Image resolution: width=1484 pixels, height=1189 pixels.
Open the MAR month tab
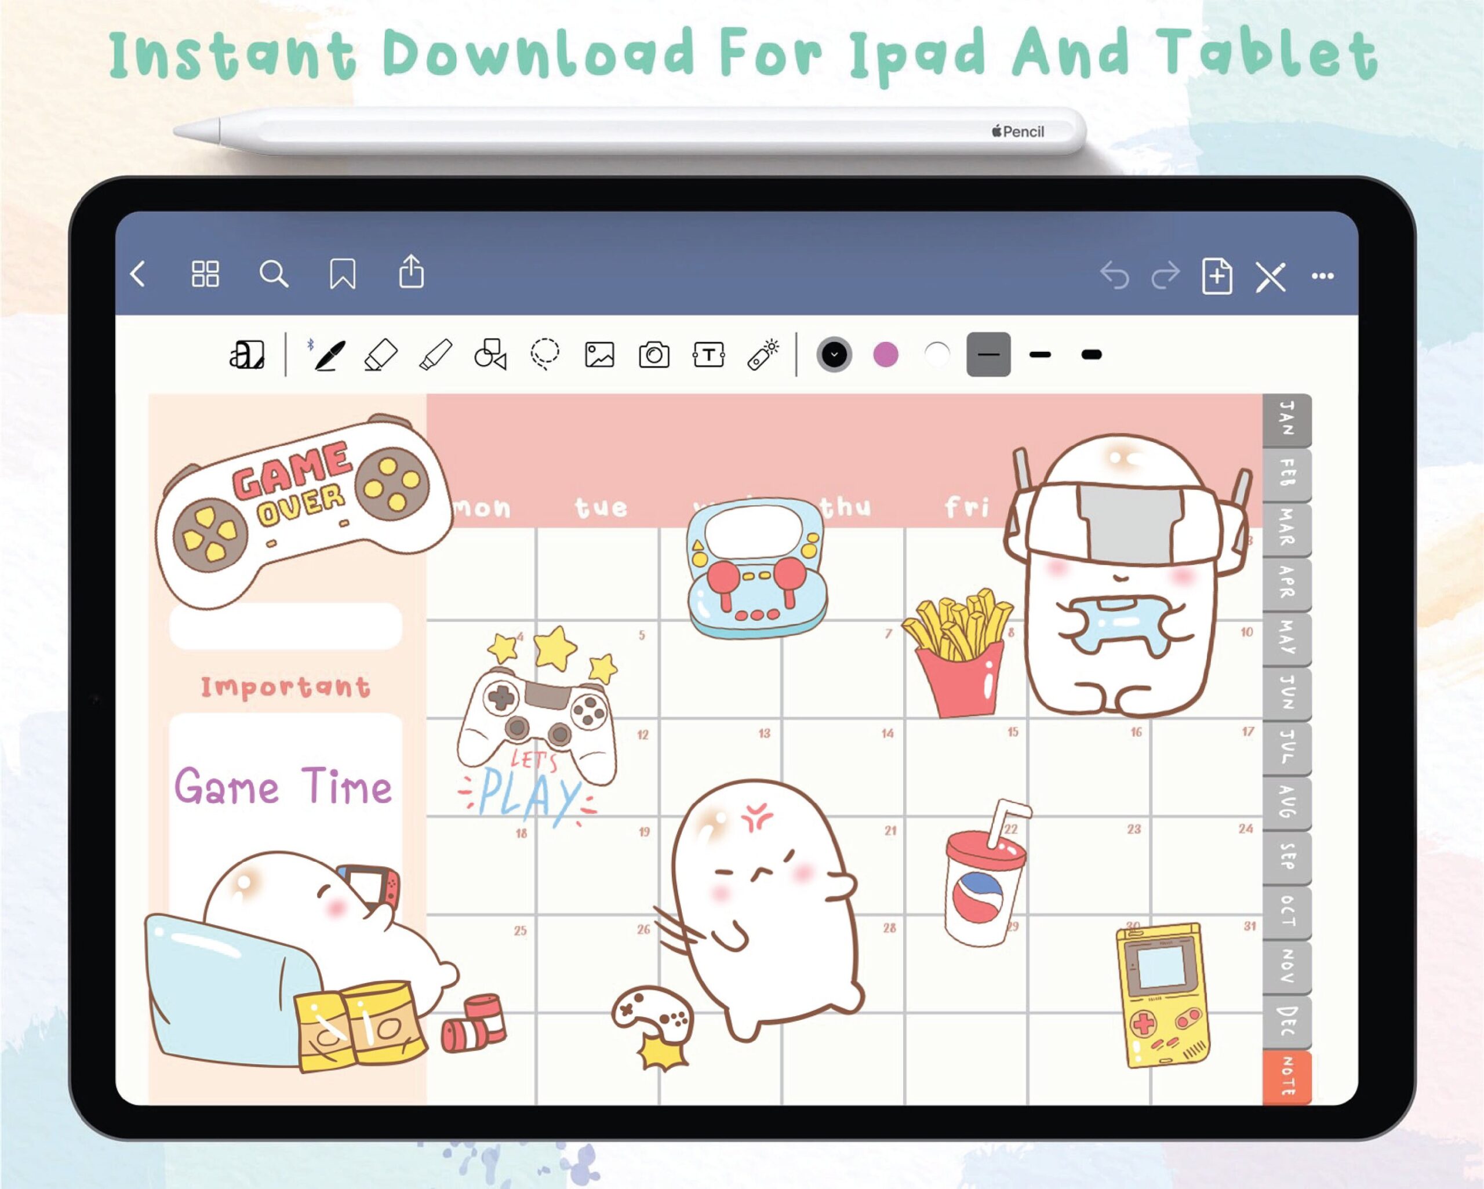tap(1286, 529)
